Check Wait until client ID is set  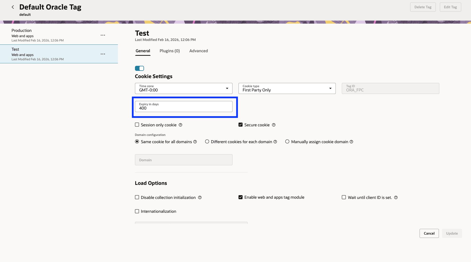pos(344,197)
